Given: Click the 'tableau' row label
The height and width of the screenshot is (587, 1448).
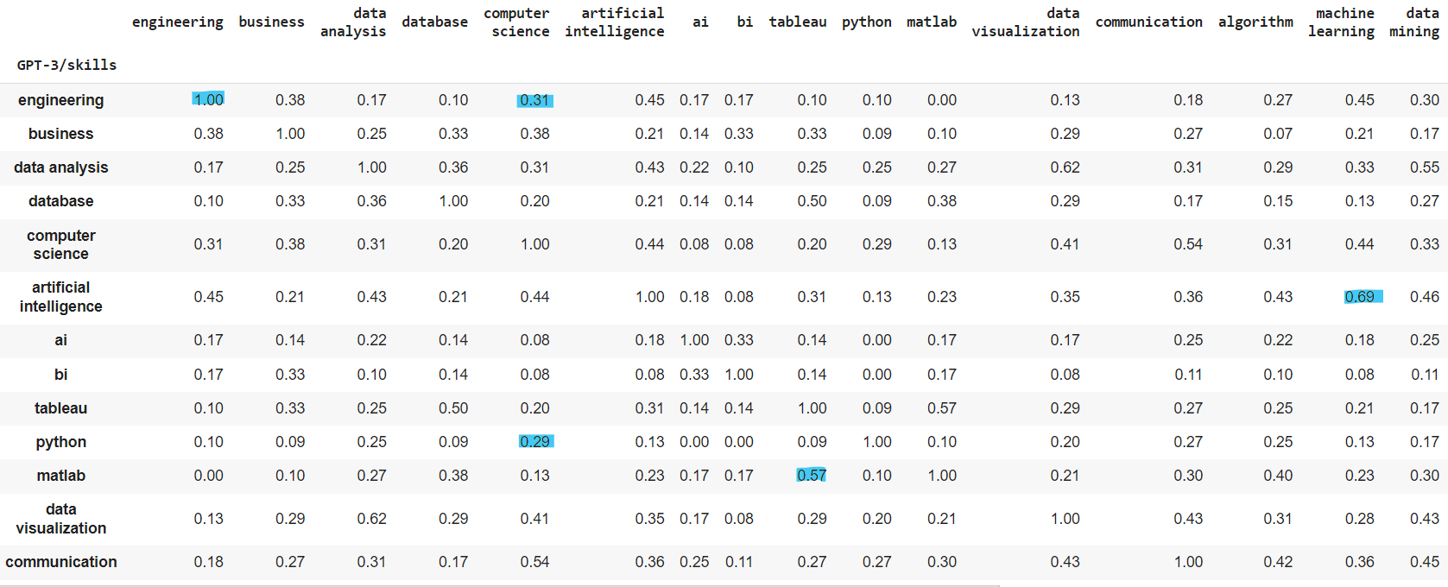Looking at the screenshot, I should point(60,408).
